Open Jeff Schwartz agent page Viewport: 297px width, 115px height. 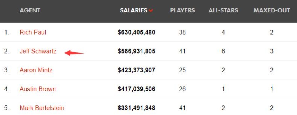click(38, 51)
